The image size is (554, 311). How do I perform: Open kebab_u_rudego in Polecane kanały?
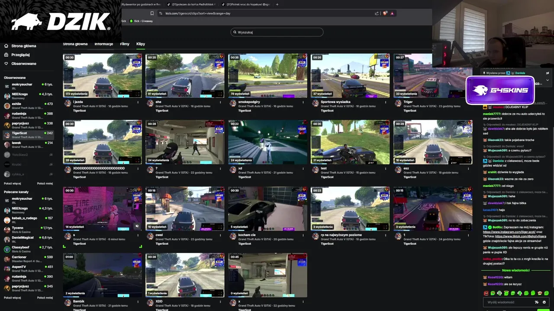28,220
